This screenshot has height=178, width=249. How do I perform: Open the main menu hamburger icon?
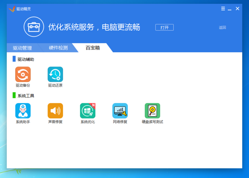[x=223, y=9]
